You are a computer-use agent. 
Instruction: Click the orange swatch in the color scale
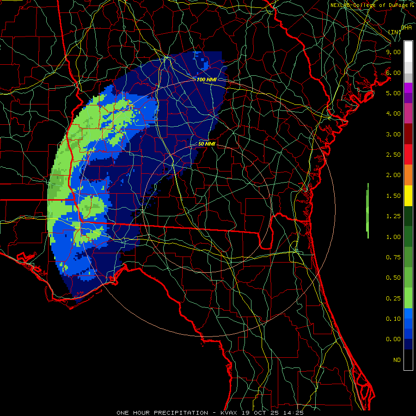pos(408,175)
